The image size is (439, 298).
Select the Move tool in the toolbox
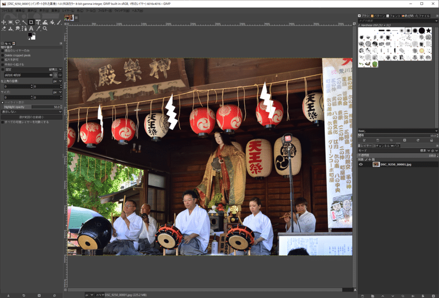[4, 22]
